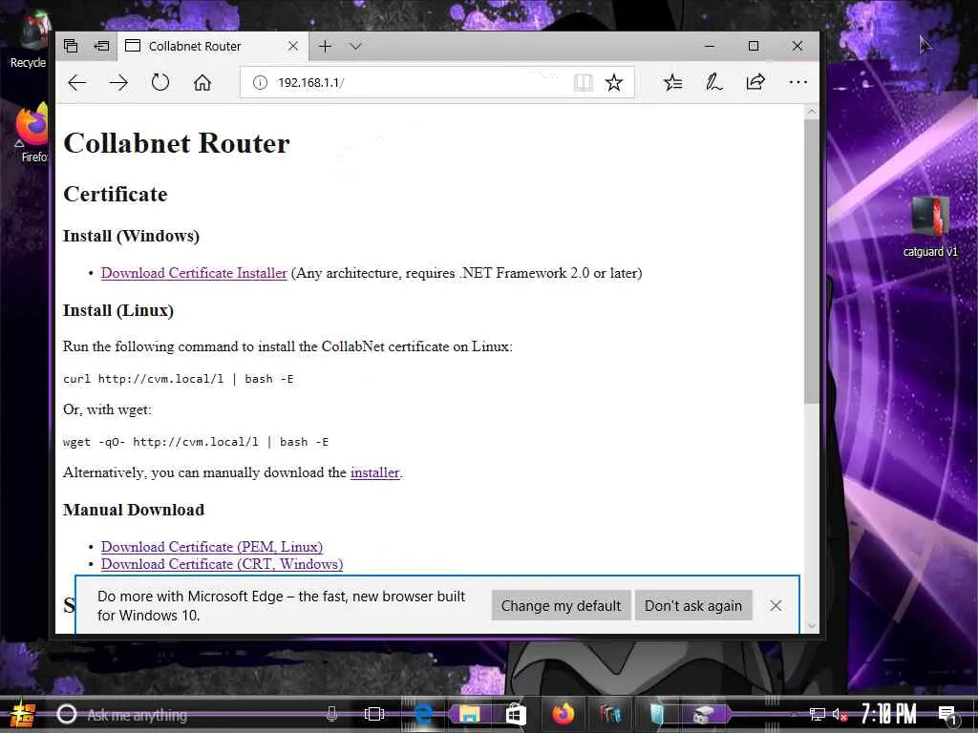Toggle reading view in address bar
Viewport: 978px width, 733px height.
point(584,82)
